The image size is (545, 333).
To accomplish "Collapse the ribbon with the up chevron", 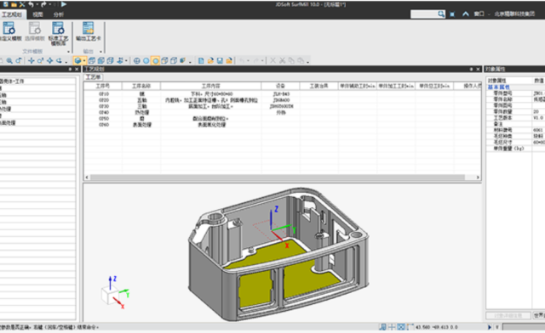I will [x=466, y=14].
